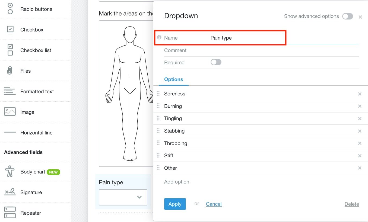The width and height of the screenshot is (368, 222).
Task: Enable the Required toggle
Action: tap(216, 62)
